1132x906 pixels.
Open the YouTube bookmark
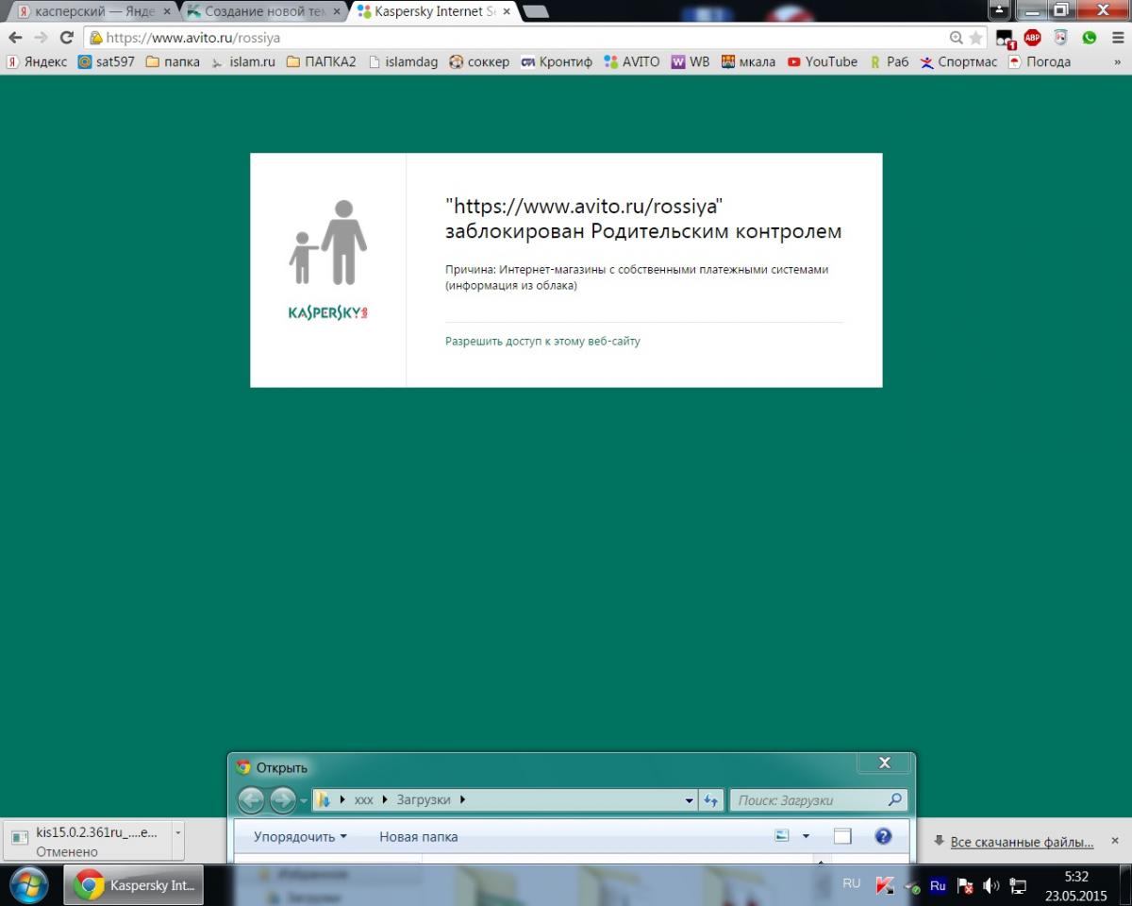[x=822, y=62]
